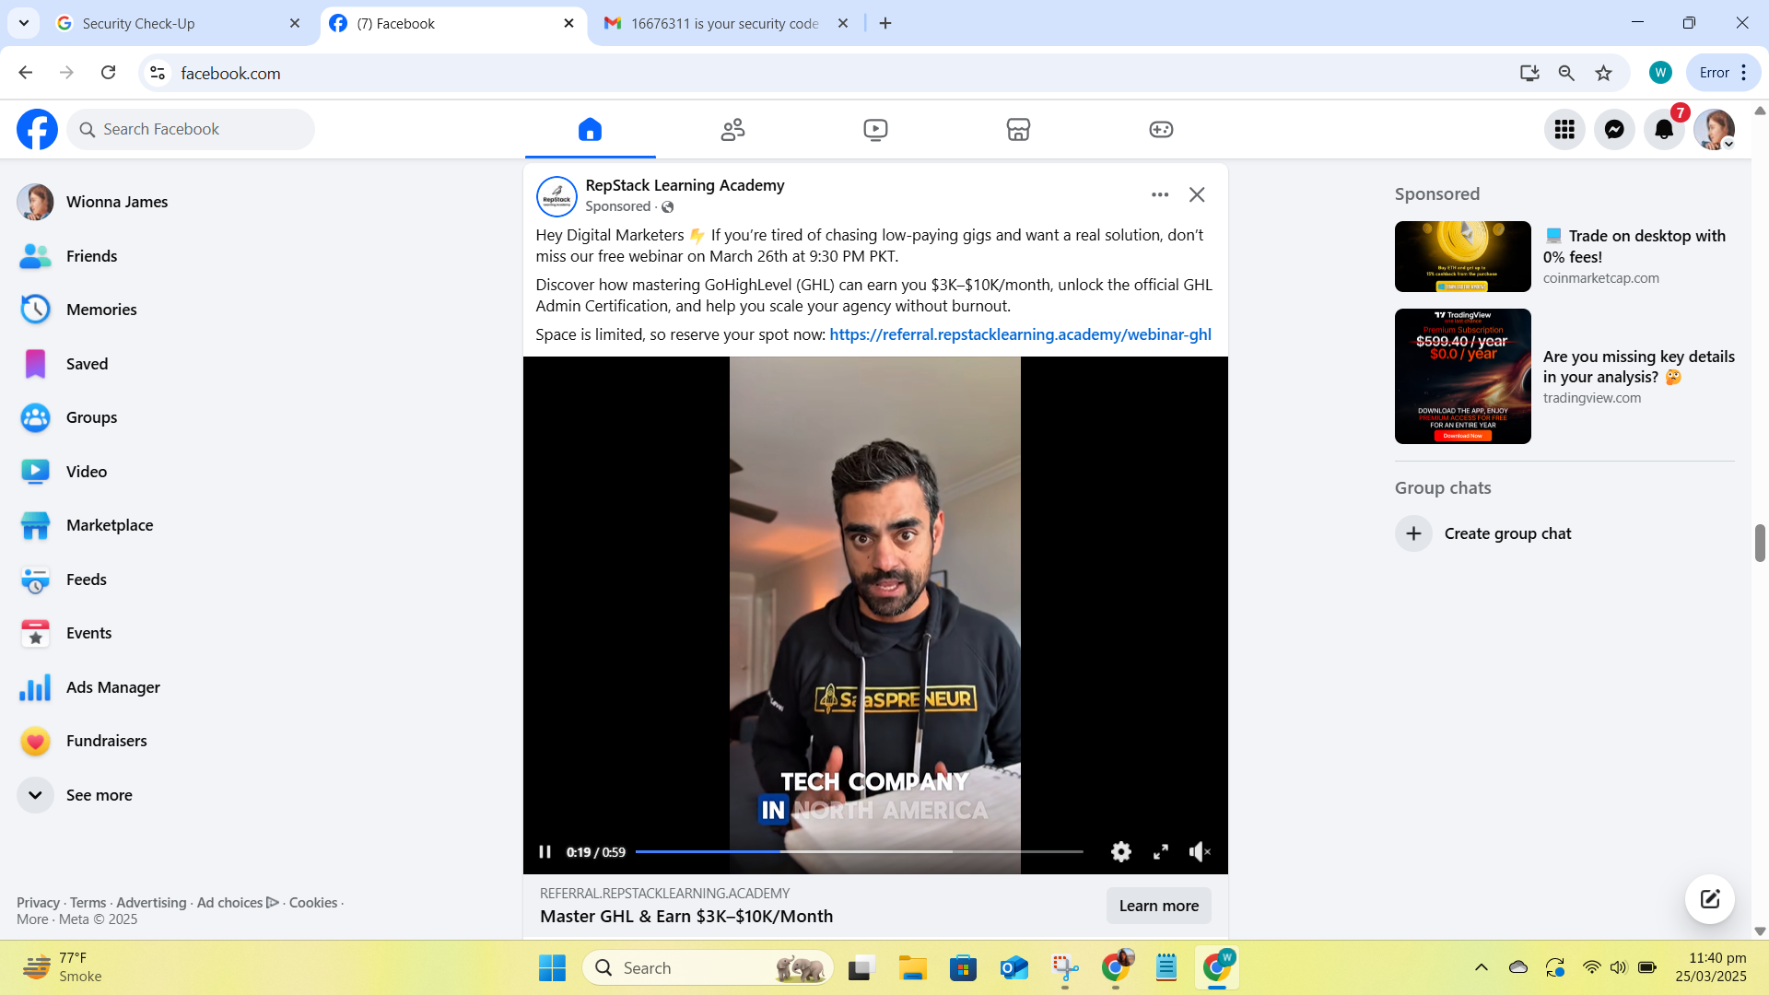This screenshot has width=1769, height=995.
Task: Open the Ad choices footer link
Action: click(x=237, y=903)
